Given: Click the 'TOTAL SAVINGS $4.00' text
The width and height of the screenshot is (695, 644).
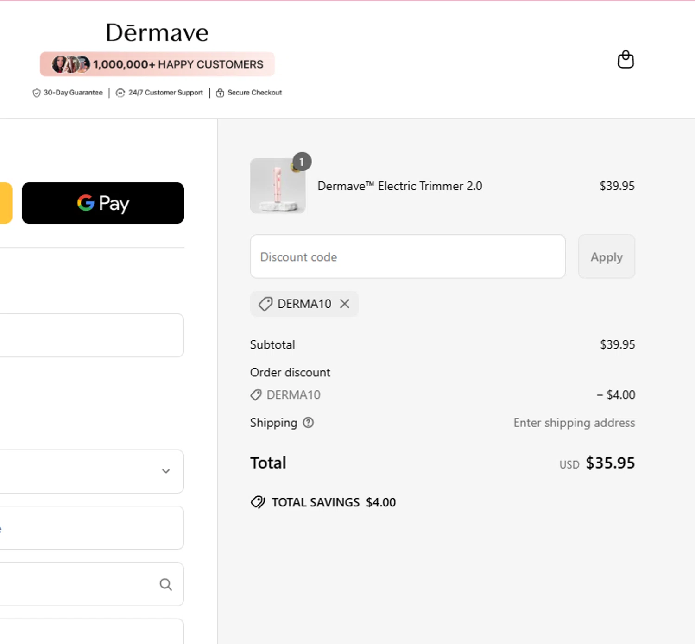Looking at the screenshot, I should pos(334,502).
